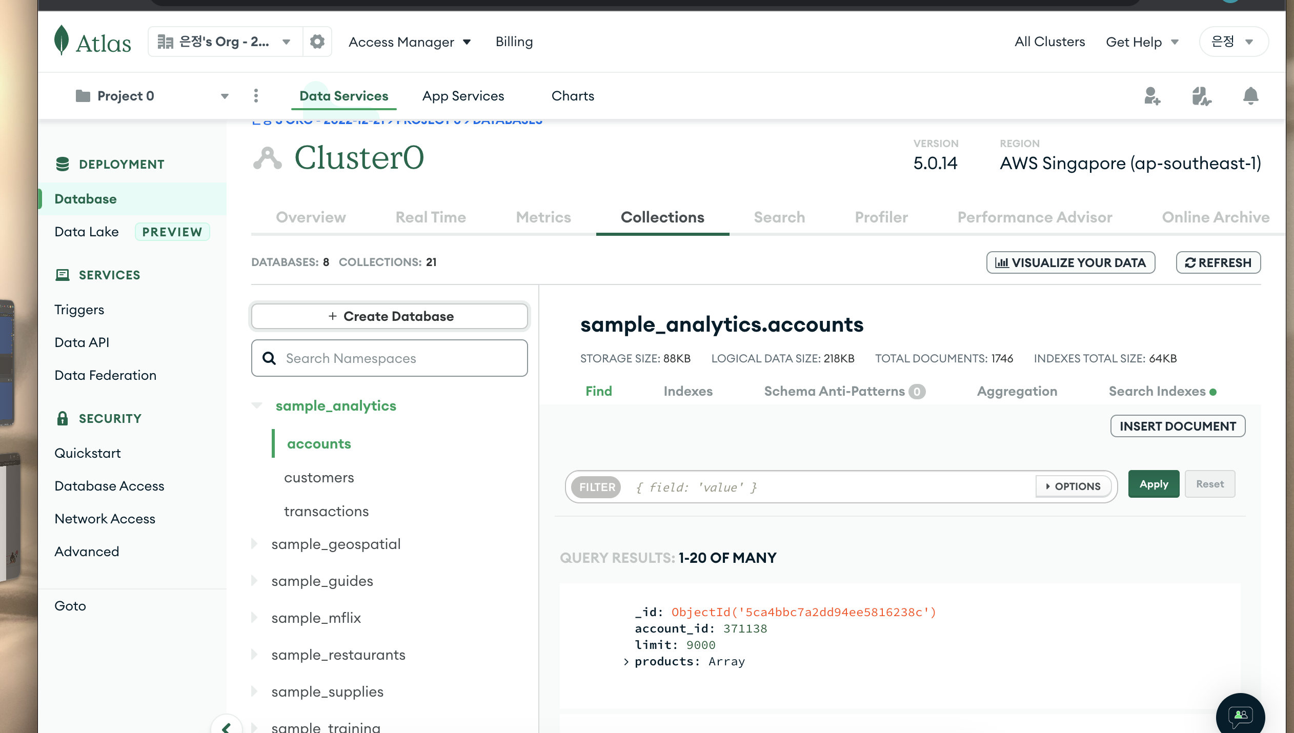
Task: Focus the Search Namespaces field
Action: point(390,358)
